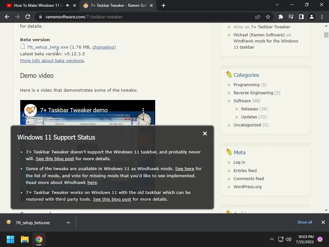Expand download item options chevron
The width and height of the screenshot is (329, 247).
point(68,223)
